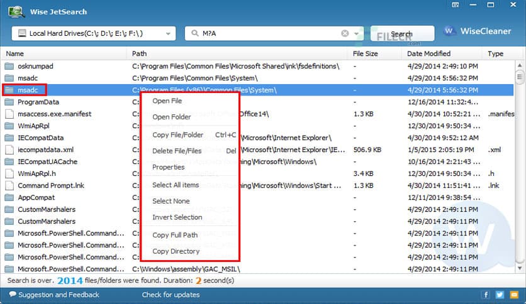Select Open Folder from the context menu
The image size is (526, 304).
171,117
